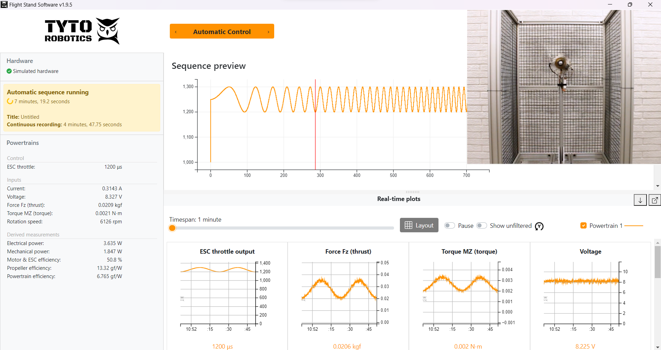Click the Y-axis scale icon next to Show unfiltered
The width and height of the screenshot is (661, 350).
[x=539, y=226]
